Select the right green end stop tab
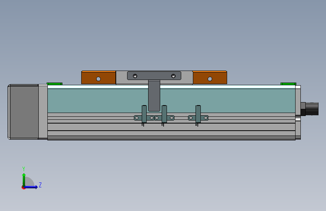The height and width of the screenshot is (211, 326). [x=288, y=84]
